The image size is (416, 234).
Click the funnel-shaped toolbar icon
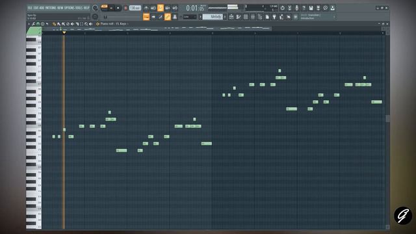pyautogui.click(x=274, y=17)
